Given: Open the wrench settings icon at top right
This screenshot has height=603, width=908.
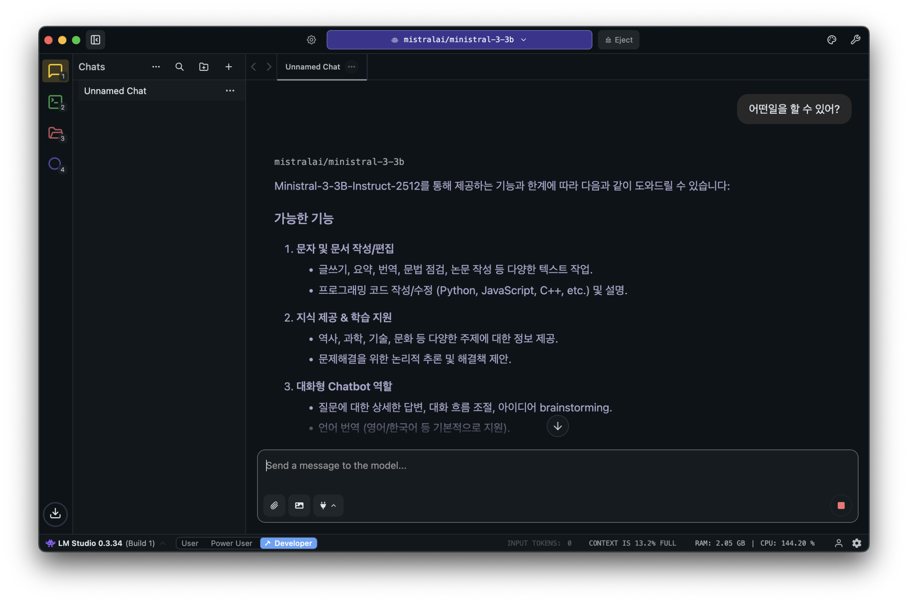Looking at the screenshot, I should [855, 40].
